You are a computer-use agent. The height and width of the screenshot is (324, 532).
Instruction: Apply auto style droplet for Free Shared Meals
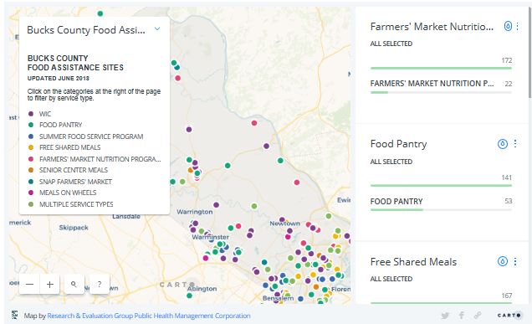(503, 261)
